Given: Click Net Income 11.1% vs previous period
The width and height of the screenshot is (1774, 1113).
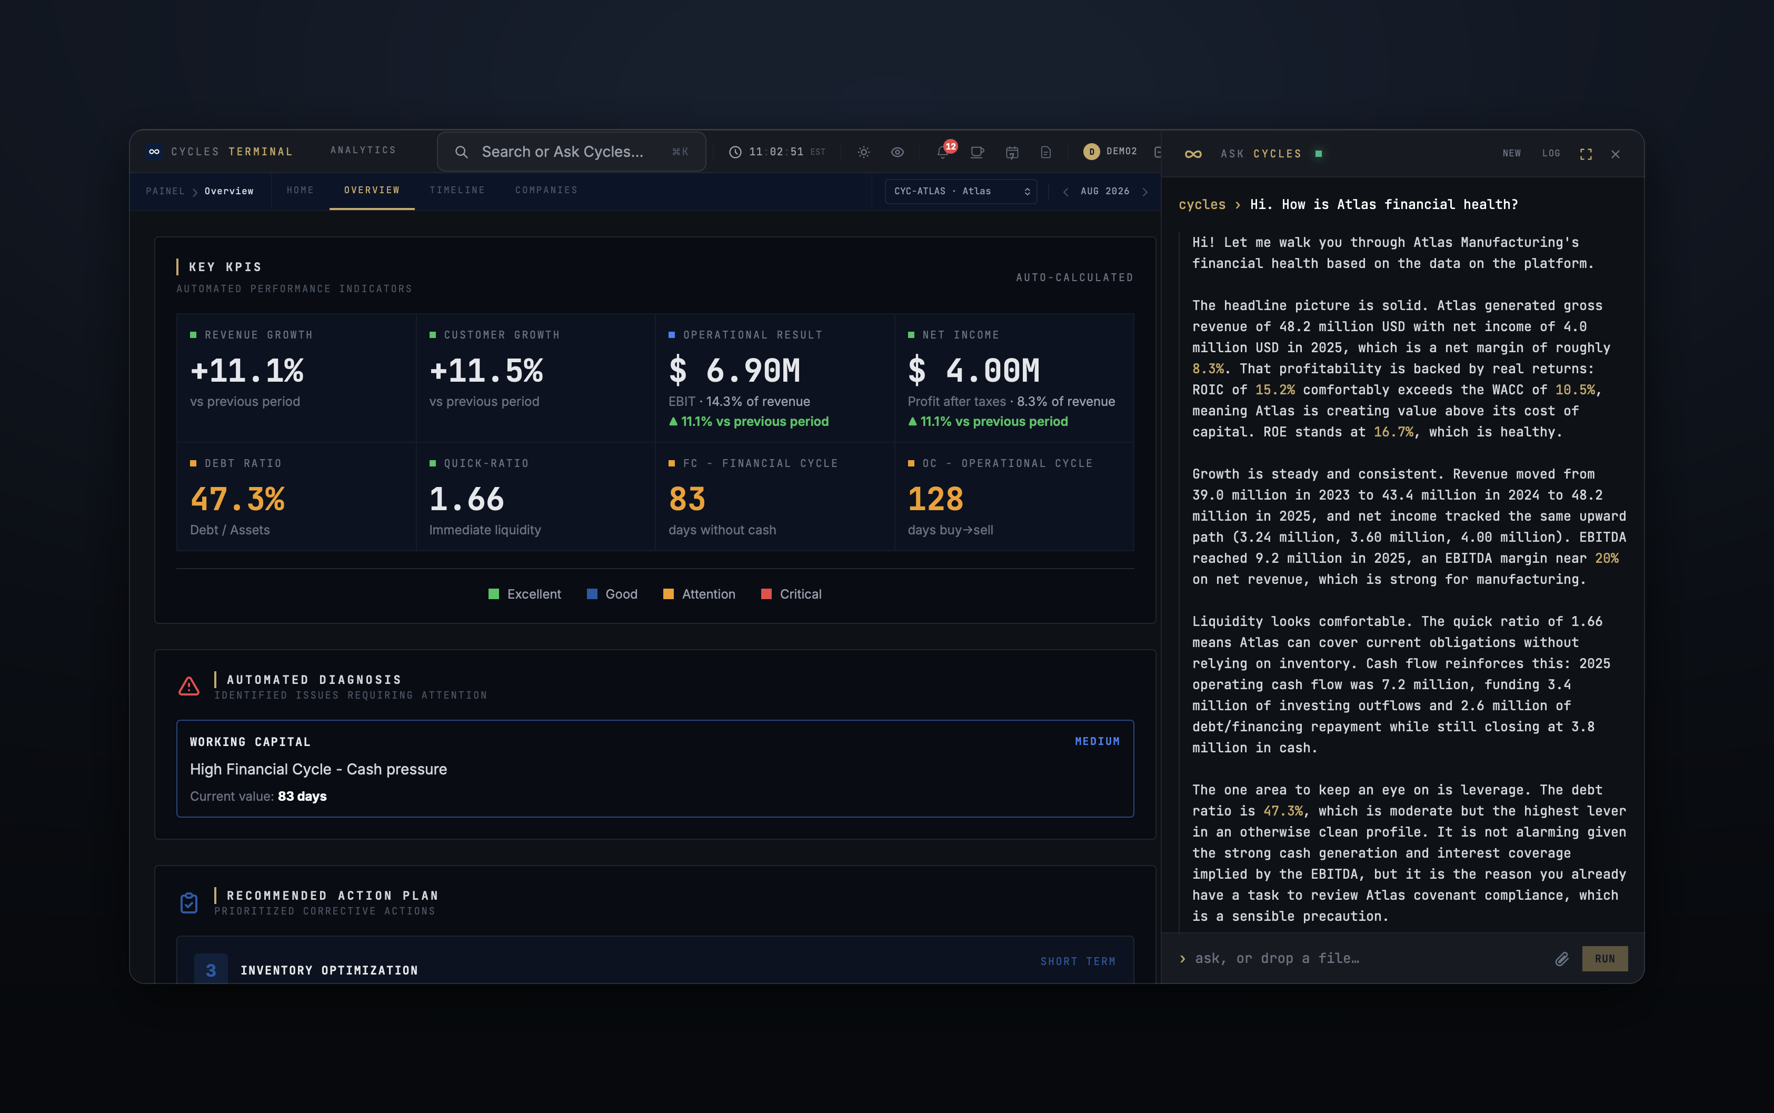Looking at the screenshot, I should click(988, 421).
